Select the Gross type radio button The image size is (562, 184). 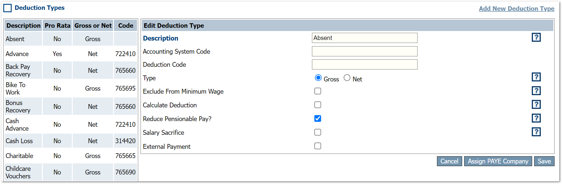pos(318,78)
